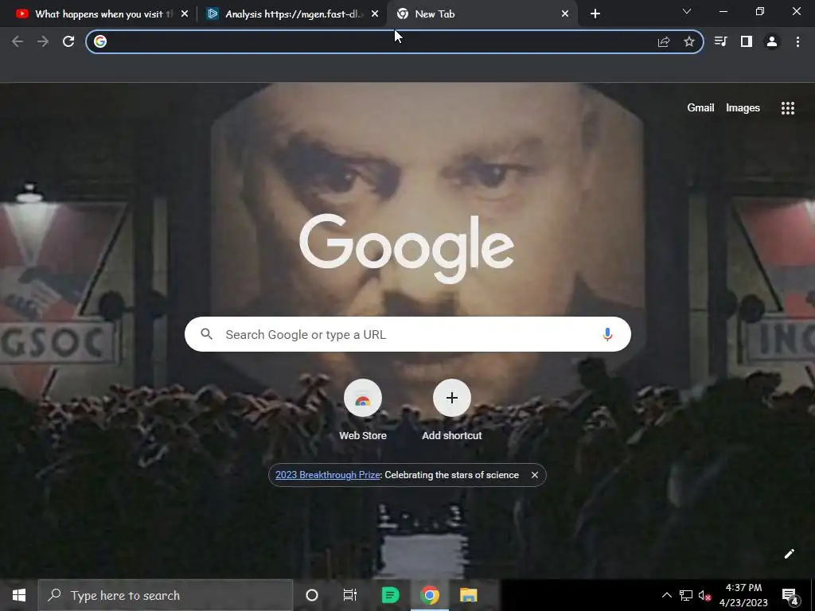Open Gmail link
The width and height of the screenshot is (815, 611).
pos(700,107)
